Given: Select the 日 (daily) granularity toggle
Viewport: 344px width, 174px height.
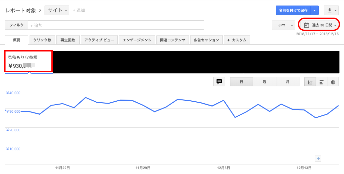Looking at the screenshot, I should click(x=242, y=82).
